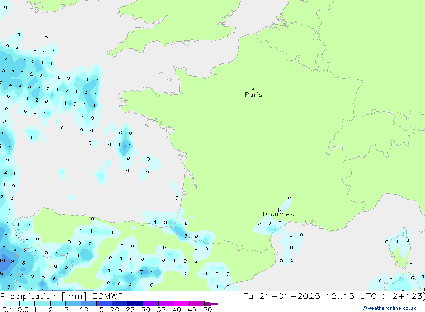The height and width of the screenshot is (312, 425).
Task: Select the legend swatch between 2 and 5
Action: tap(58, 303)
